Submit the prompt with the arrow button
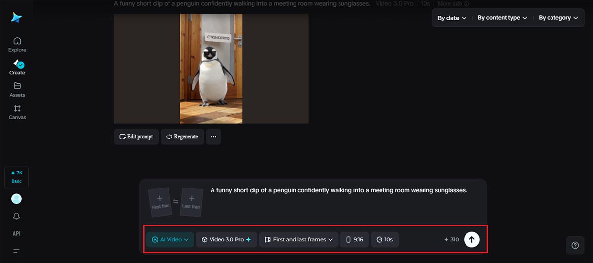 coord(471,239)
